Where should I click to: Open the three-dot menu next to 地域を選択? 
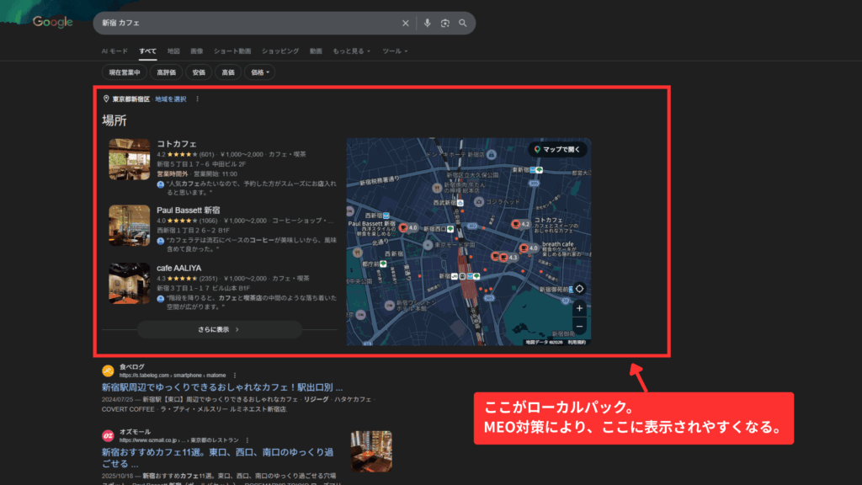point(197,99)
